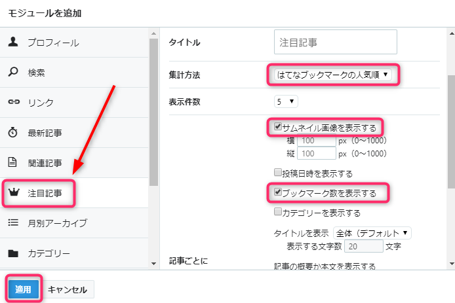Open 集計方法 dropdown
455x303 pixels.
(332, 75)
